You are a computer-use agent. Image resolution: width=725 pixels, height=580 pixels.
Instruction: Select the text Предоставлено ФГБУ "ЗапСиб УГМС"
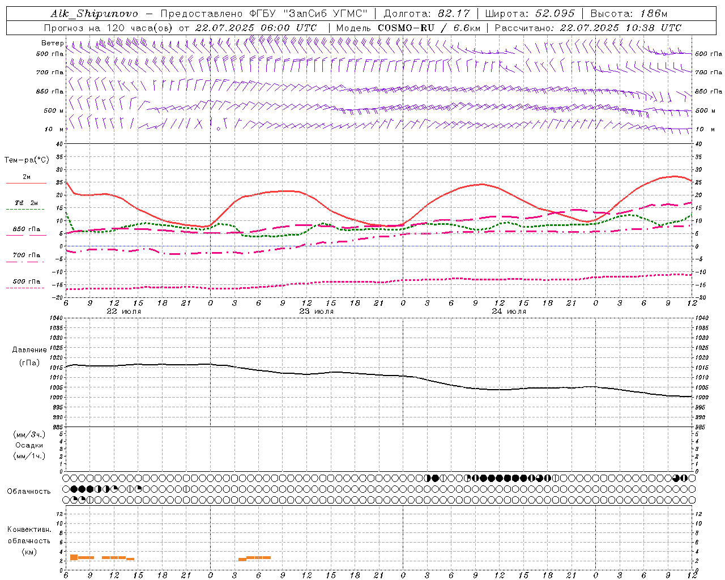265,14
